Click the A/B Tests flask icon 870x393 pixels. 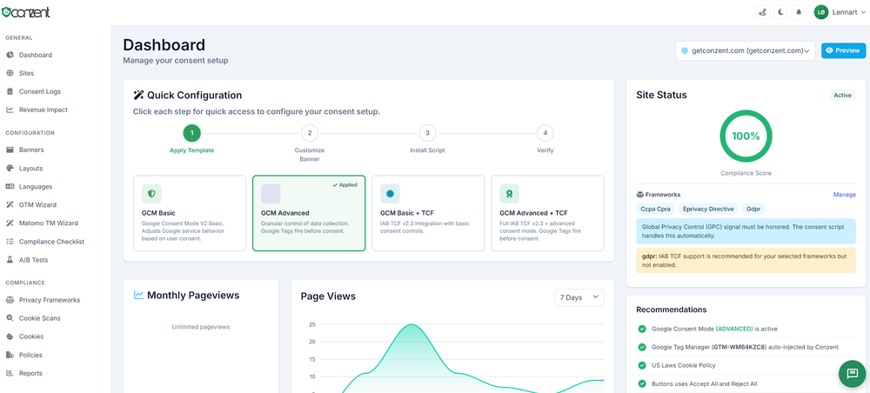tap(10, 259)
